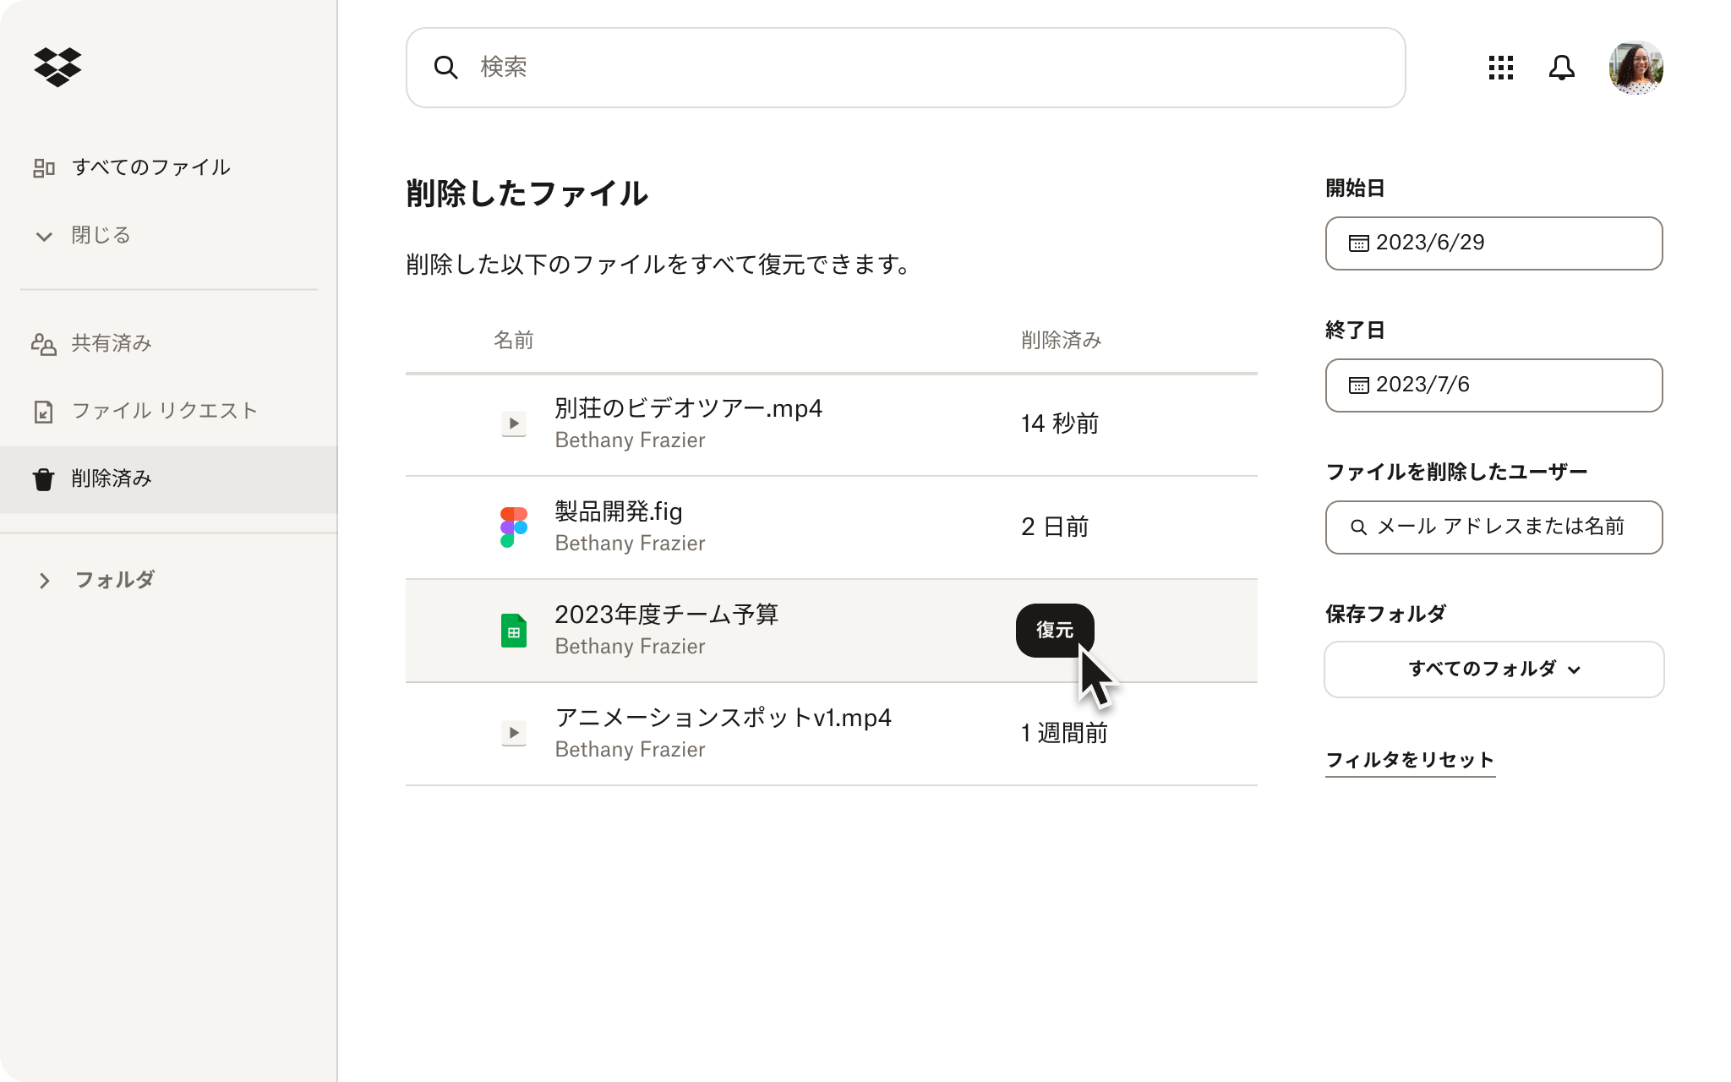This screenshot has width=1731, height=1082.
Task: Click the 復元 restore button
Action: [x=1055, y=630]
